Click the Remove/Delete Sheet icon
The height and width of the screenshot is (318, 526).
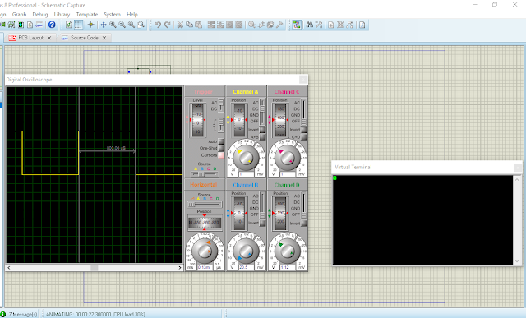coord(340,25)
